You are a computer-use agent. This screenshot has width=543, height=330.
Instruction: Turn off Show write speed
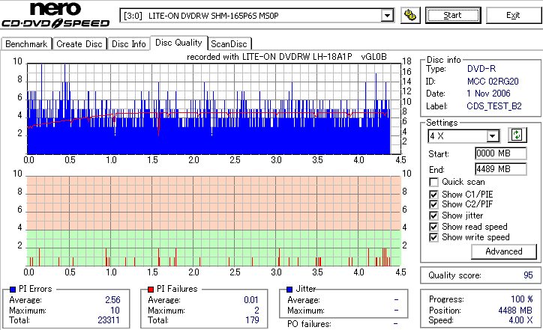433,237
